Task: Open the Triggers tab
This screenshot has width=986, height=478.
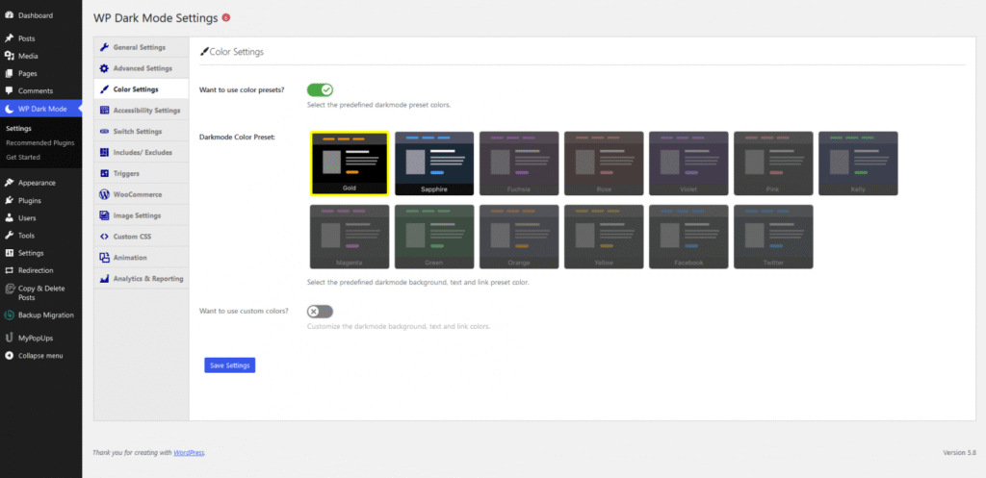Action: click(x=141, y=173)
